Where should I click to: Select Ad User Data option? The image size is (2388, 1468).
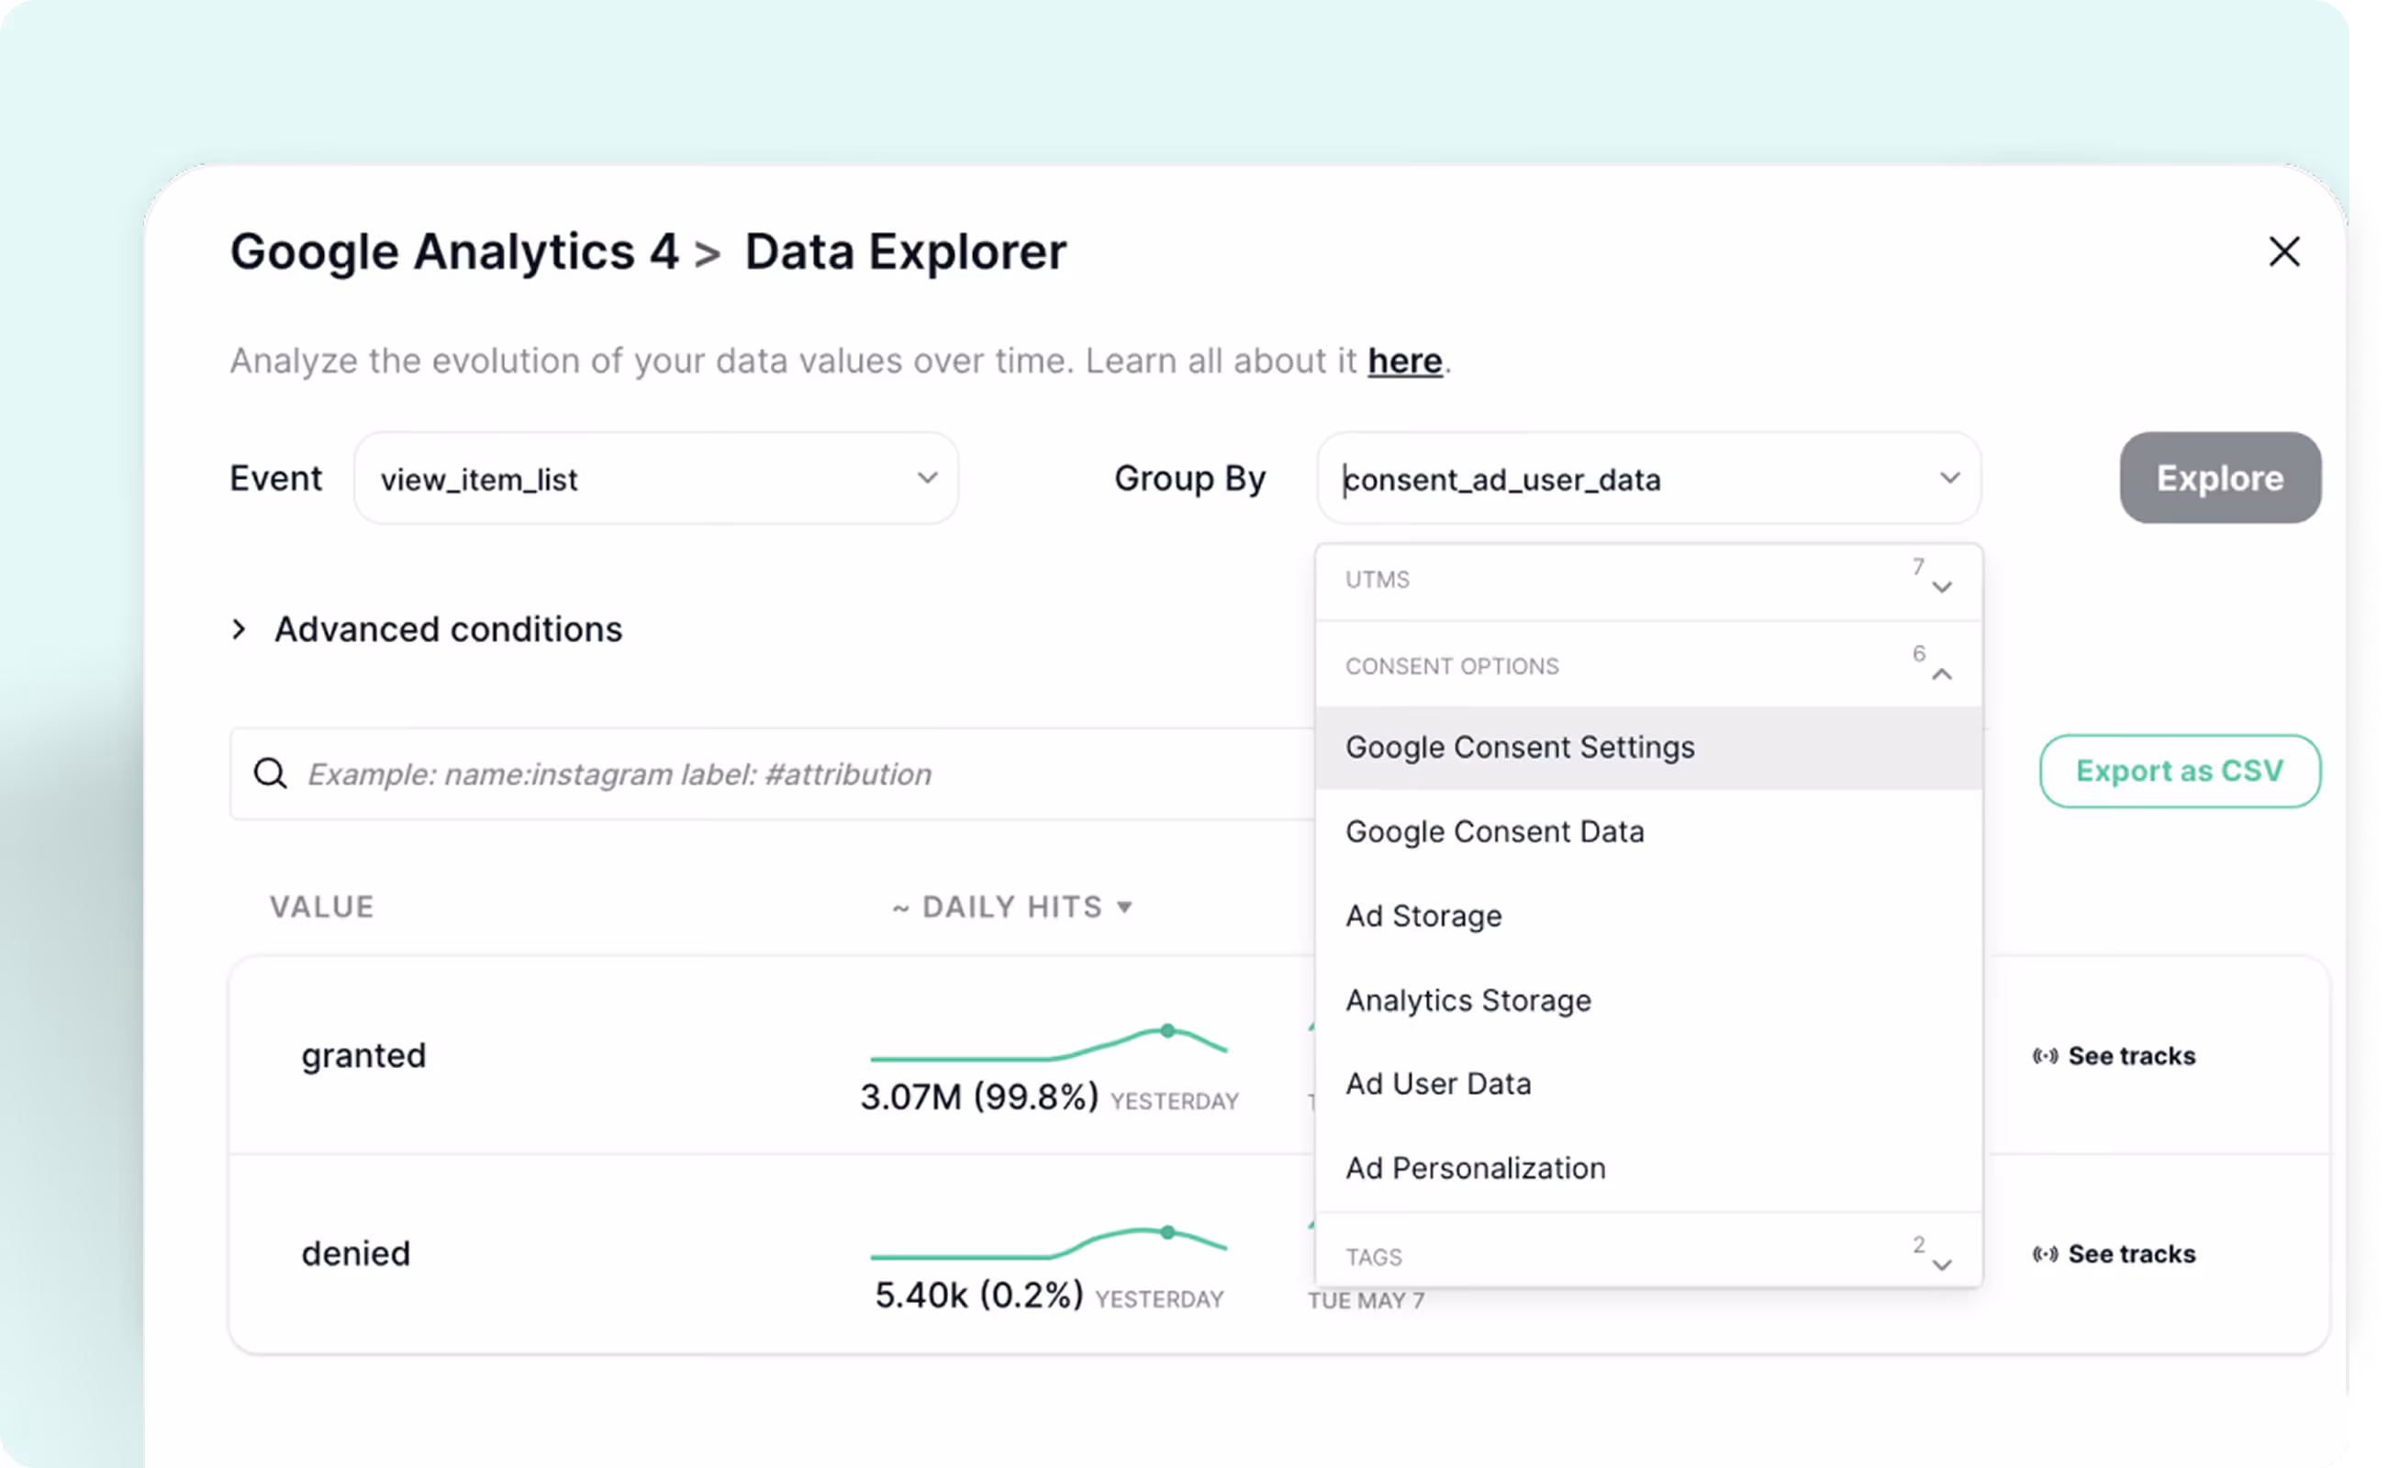point(1438,1084)
